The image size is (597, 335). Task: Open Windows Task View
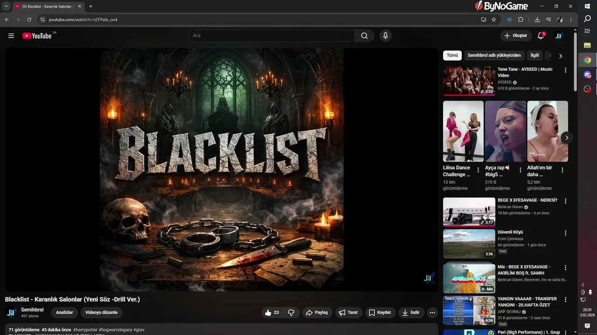tap(587, 31)
